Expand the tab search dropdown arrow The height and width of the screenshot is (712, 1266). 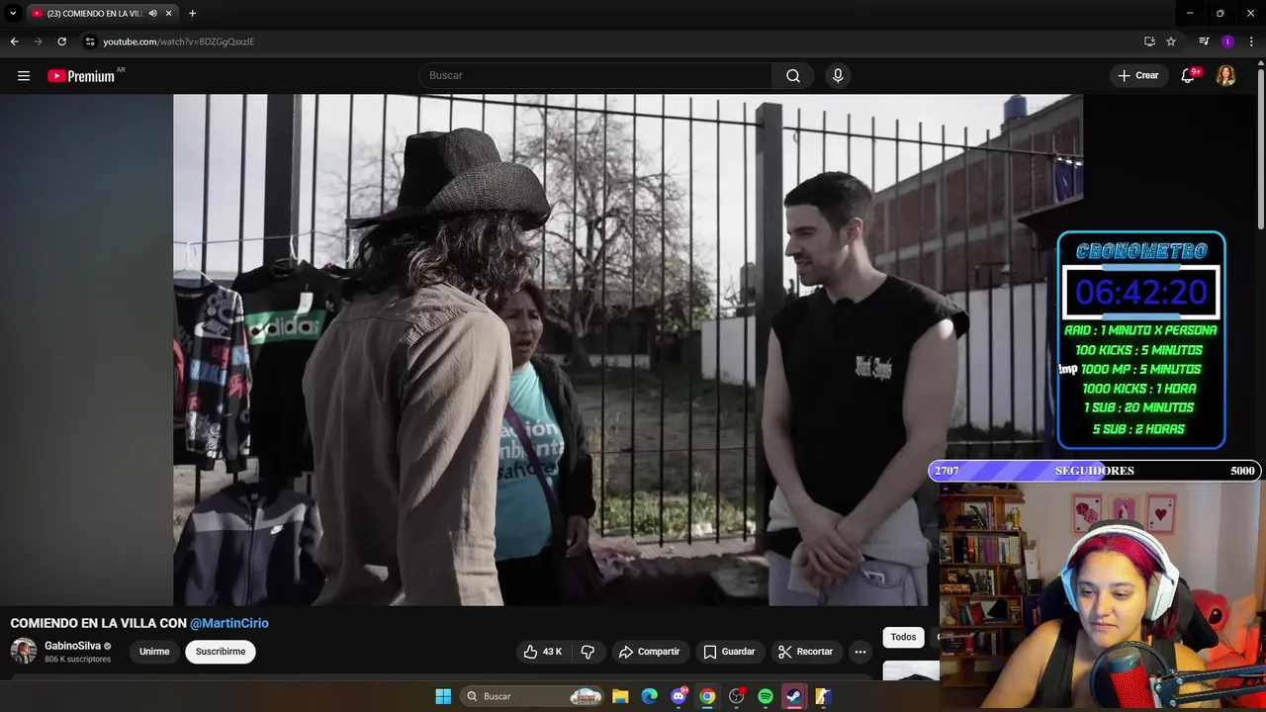coord(13,14)
